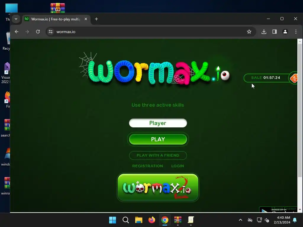This screenshot has height=227, width=303.
Task: Open the Wormax2.io banner
Action: 158,187
